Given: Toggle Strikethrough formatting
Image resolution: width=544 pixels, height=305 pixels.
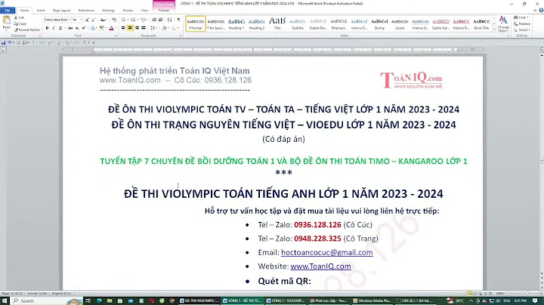Looking at the screenshot, I should 70,28.
